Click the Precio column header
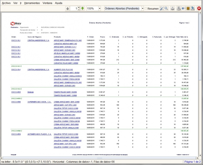Viewport: 203px width, 165px height. 103,37
